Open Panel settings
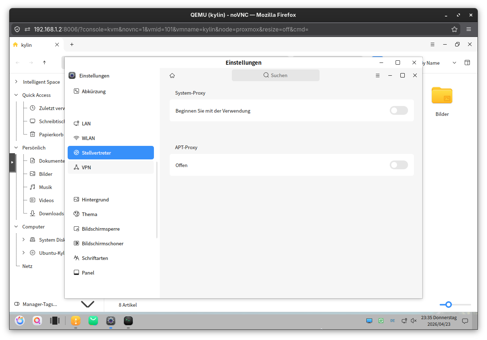487x340 pixels. tap(110, 273)
